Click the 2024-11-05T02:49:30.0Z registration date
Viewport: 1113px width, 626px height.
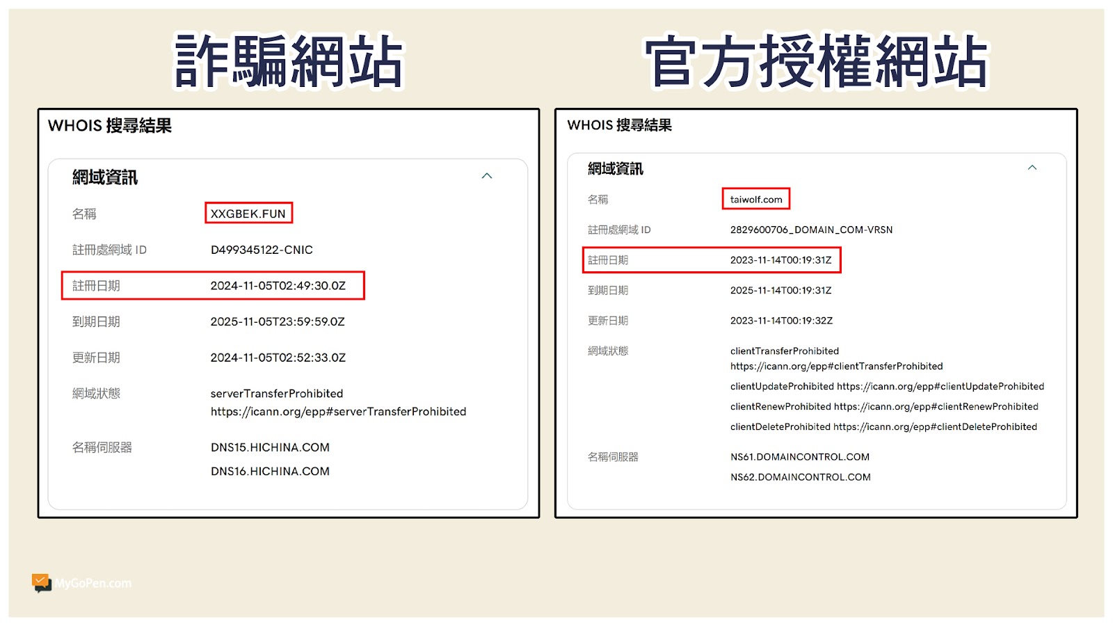click(x=278, y=286)
